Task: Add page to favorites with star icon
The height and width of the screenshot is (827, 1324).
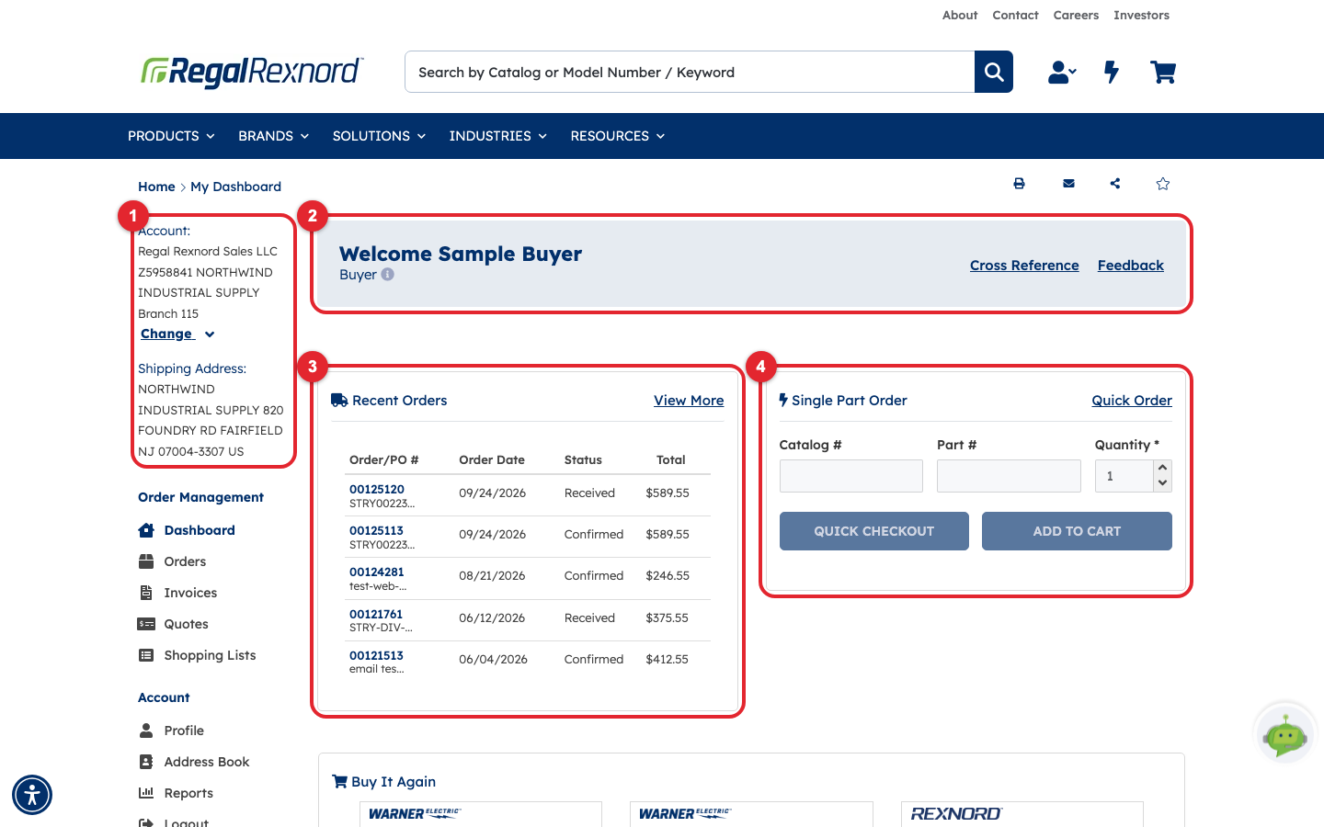Action: click(x=1162, y=184)
